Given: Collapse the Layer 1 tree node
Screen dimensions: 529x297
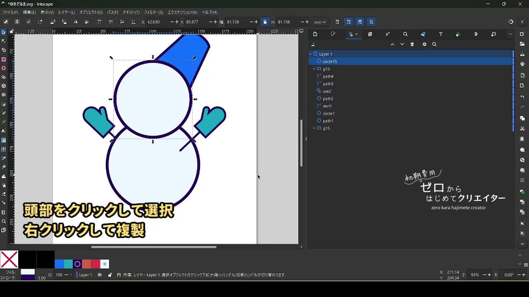Looking at the screenshot, I should (x=310, y=54).
